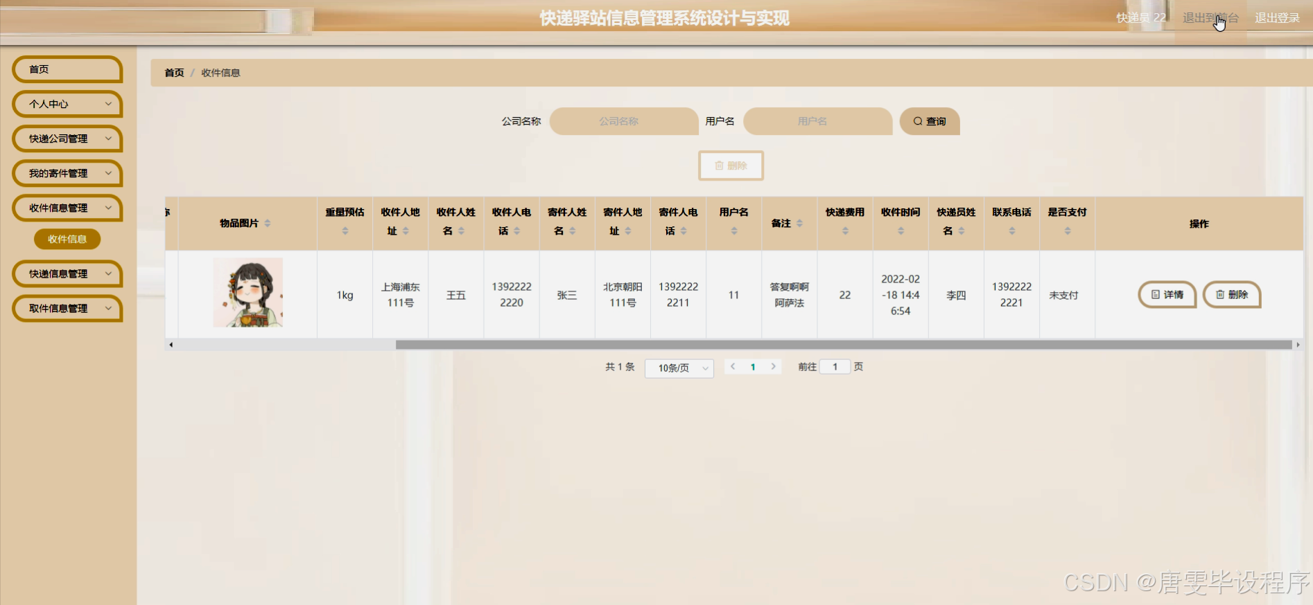
Task: Sort table by 收件人地址 column
Action: (x=406, y=231)
